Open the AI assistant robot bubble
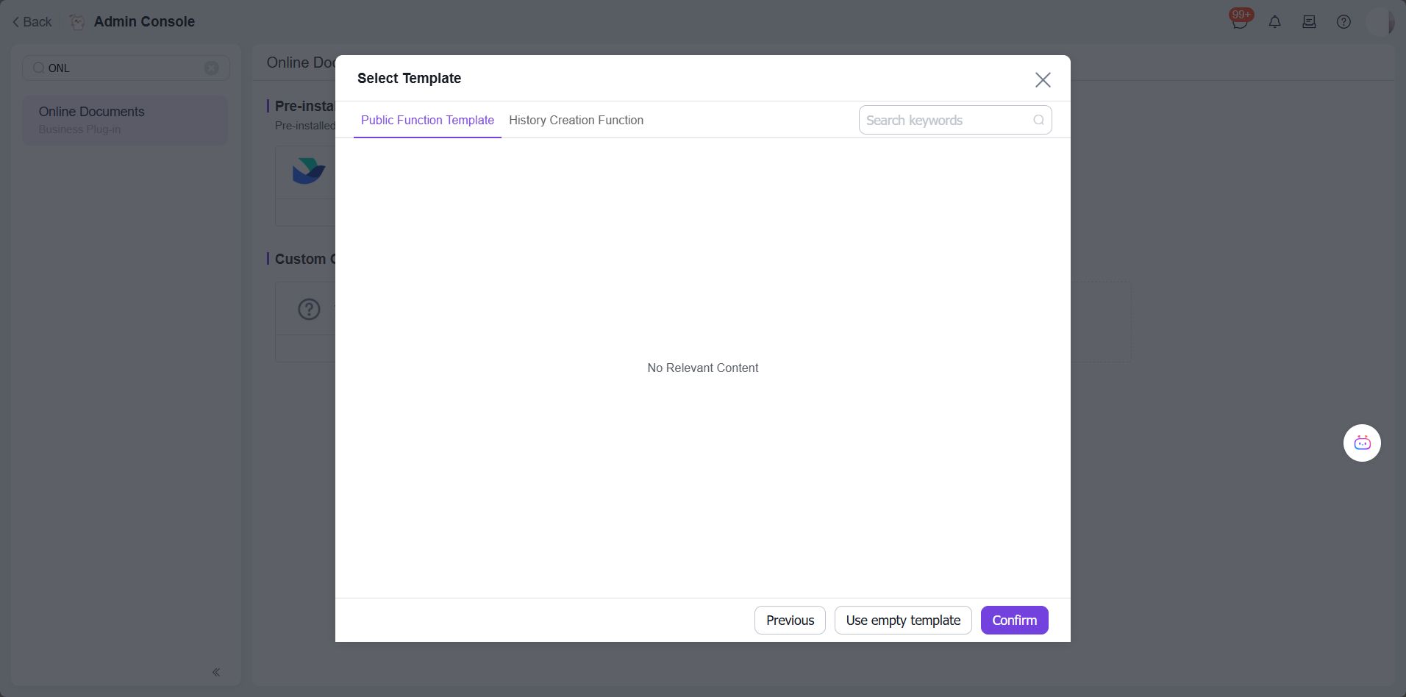 tap(1361, 443)
